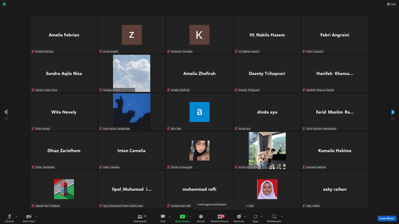Click muted mic icon beside Kumaila Hakima label
Screen dimensions: 399x224
tap(304, 167)
